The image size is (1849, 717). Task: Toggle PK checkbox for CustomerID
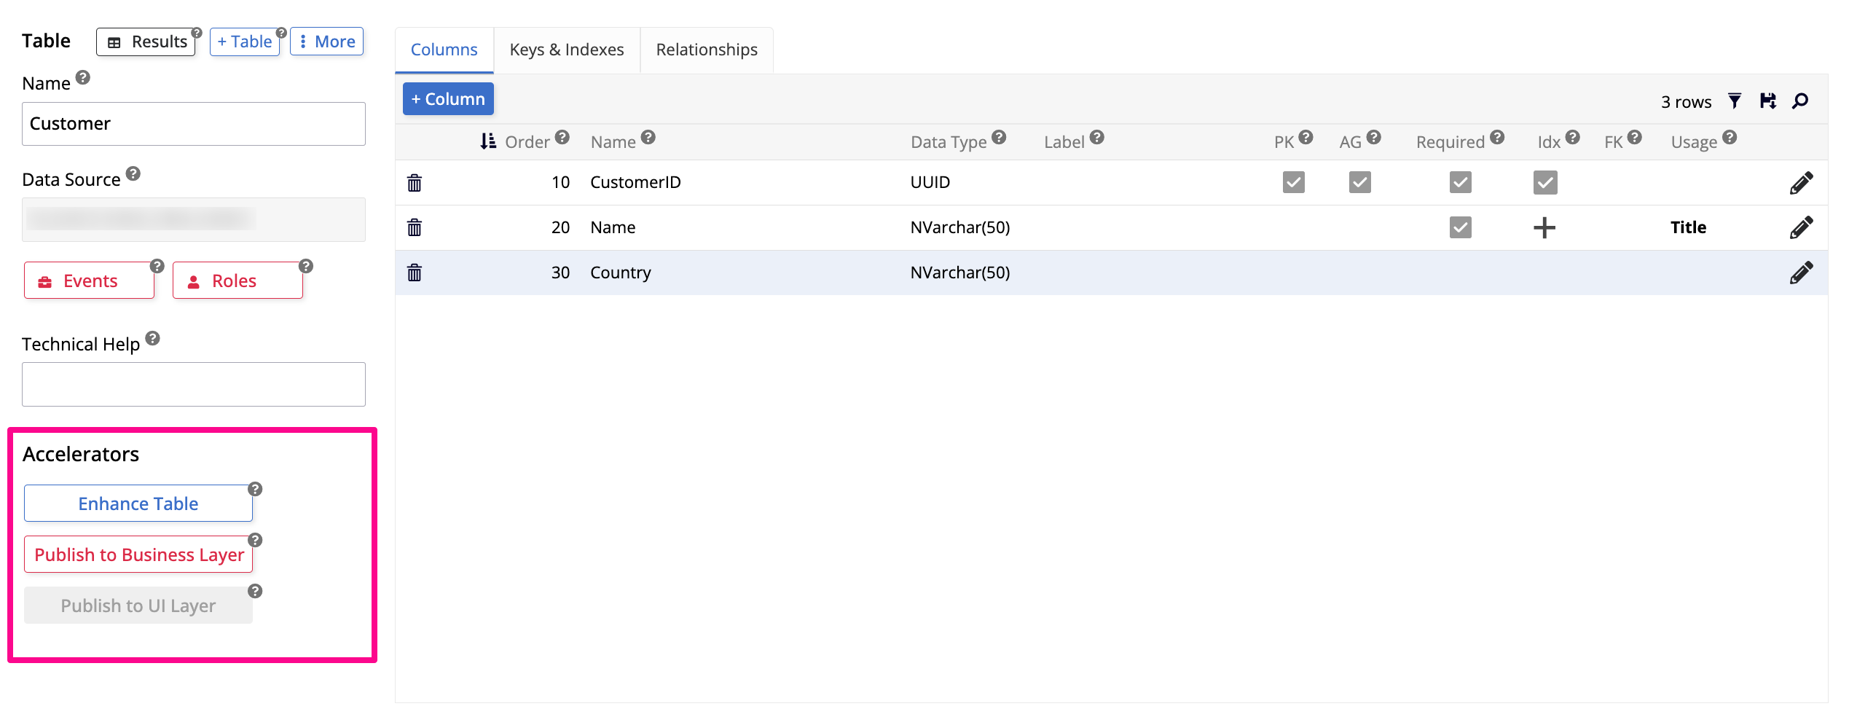tap(1294, 182)
